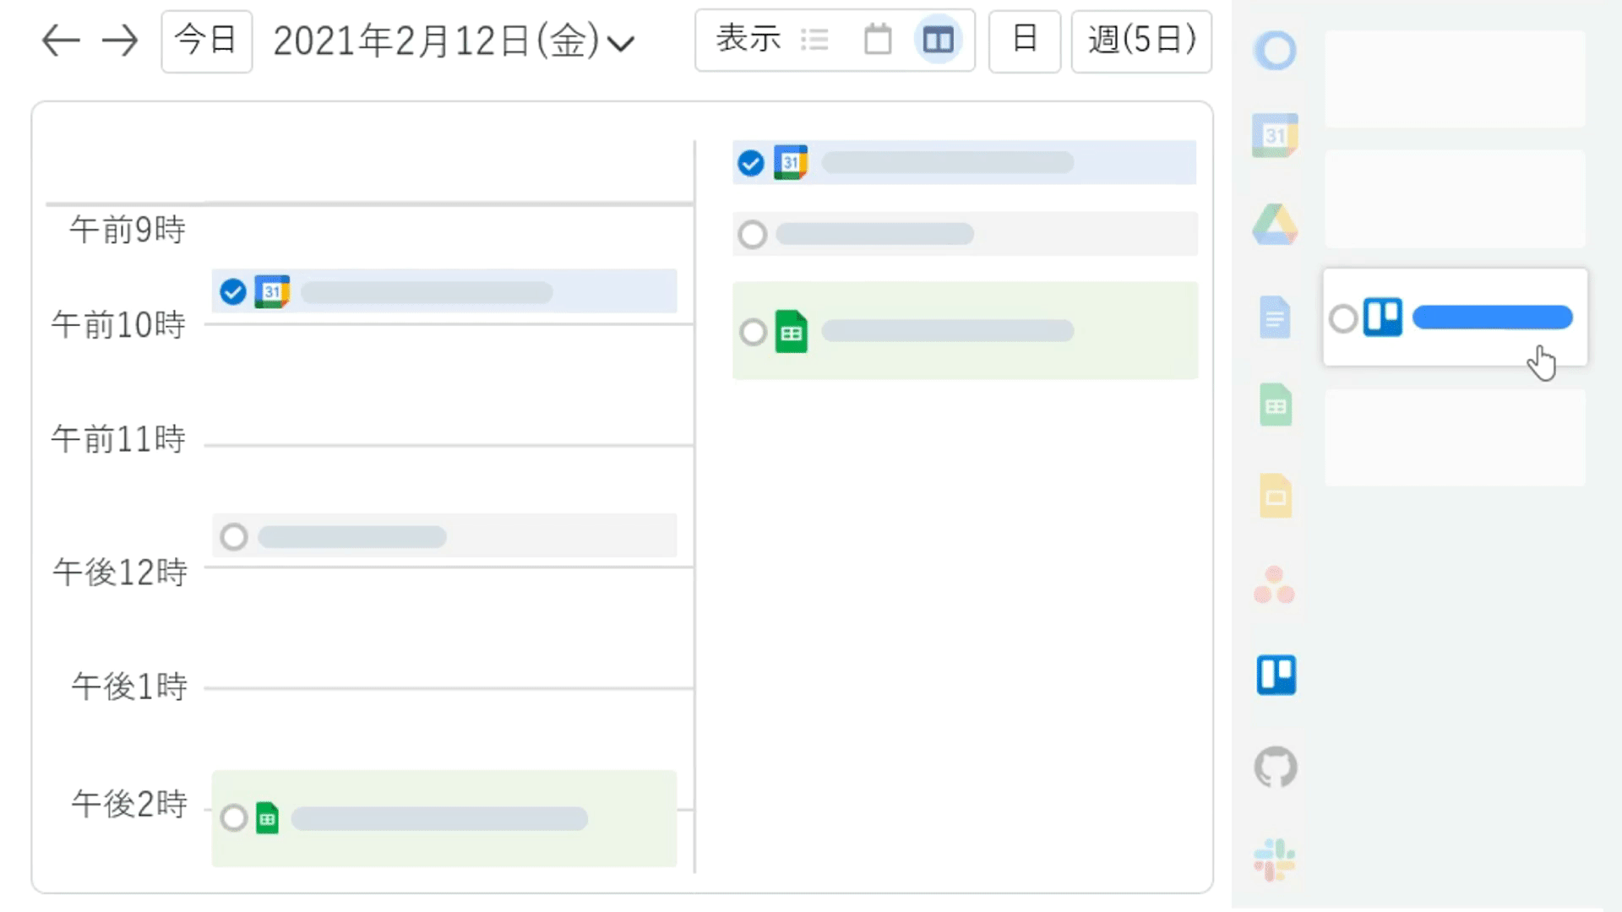Click the 今日 button
This screenshot has height=912, width=1622.
(206, 41)
